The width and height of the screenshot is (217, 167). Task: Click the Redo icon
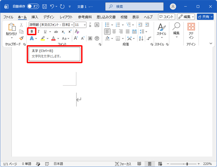tap(62, 7)
